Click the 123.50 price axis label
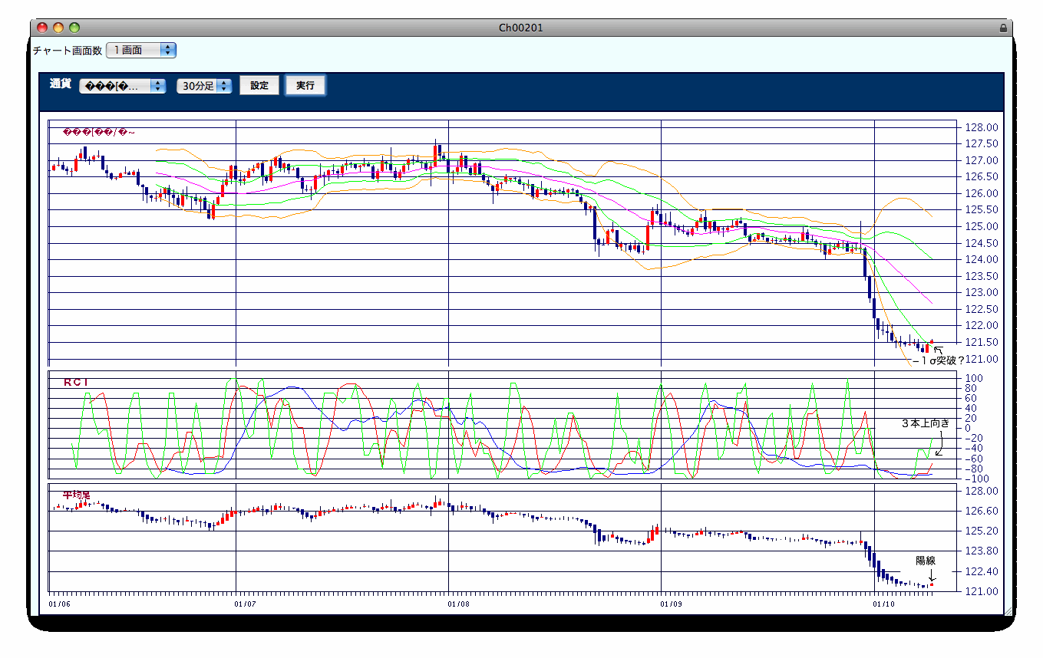Image resolution: width=1043 pixels, height=658 pixels. coord(982,277)
